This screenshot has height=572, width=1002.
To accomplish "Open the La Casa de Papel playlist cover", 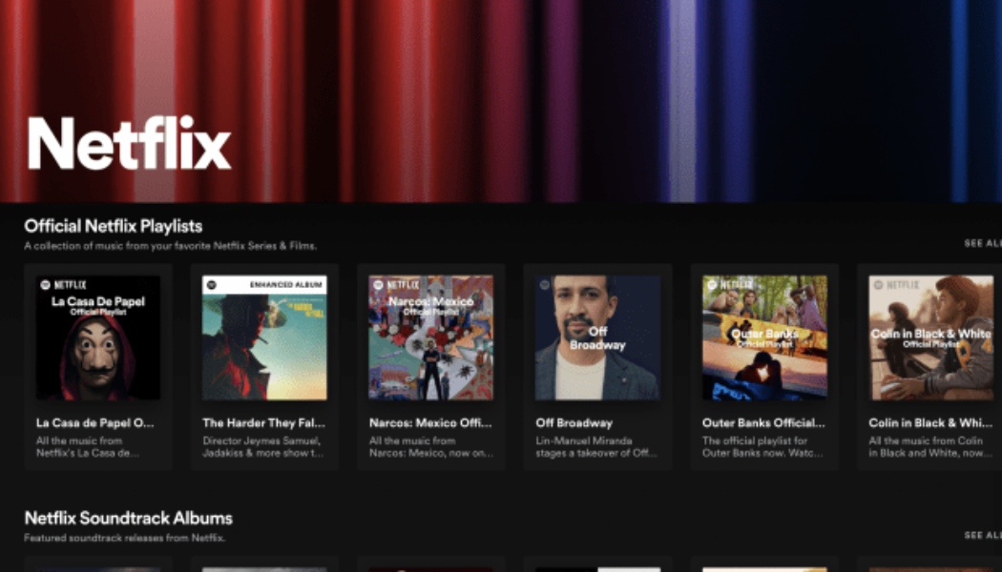I will pyautogui.click(x=97, y=337).
